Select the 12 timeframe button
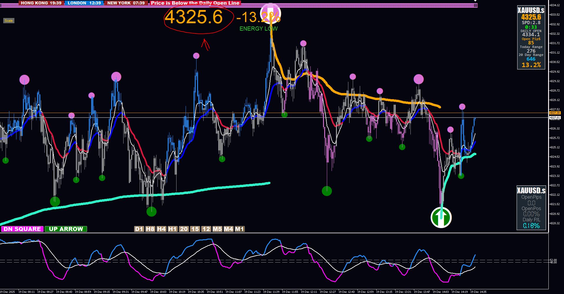The image size is (564, 294). pos(206,229)
